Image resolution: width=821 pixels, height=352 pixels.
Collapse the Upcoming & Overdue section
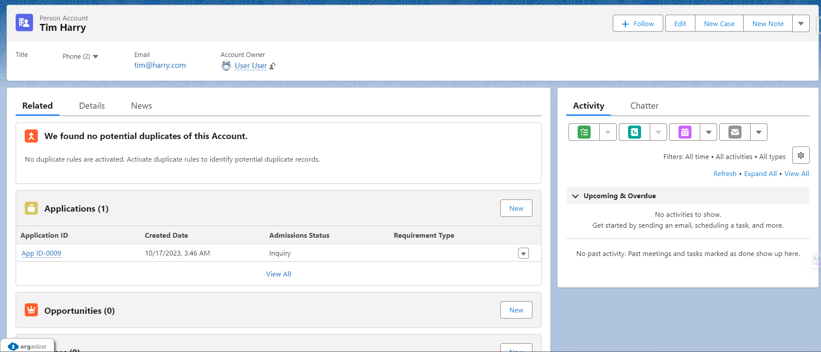point(575,196)
